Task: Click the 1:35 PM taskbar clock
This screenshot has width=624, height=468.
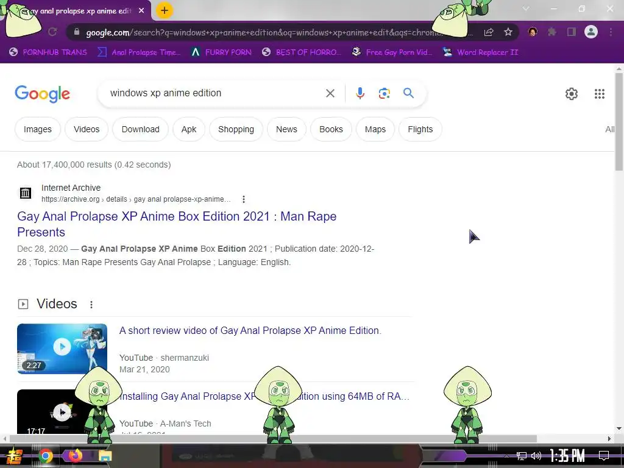Action: pos(567,455)
